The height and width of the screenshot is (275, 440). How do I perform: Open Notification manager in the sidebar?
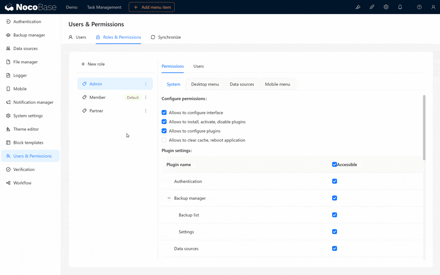(x=31, y=102)
